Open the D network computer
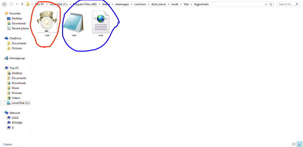 pyautogui.click(x=13, y=128)
